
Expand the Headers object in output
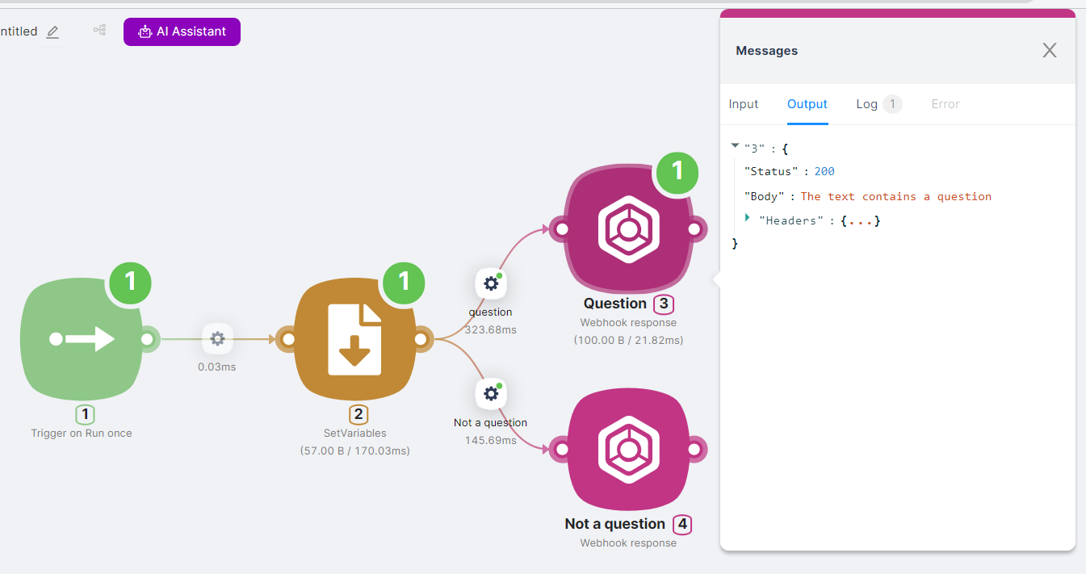tap(748, 217)
